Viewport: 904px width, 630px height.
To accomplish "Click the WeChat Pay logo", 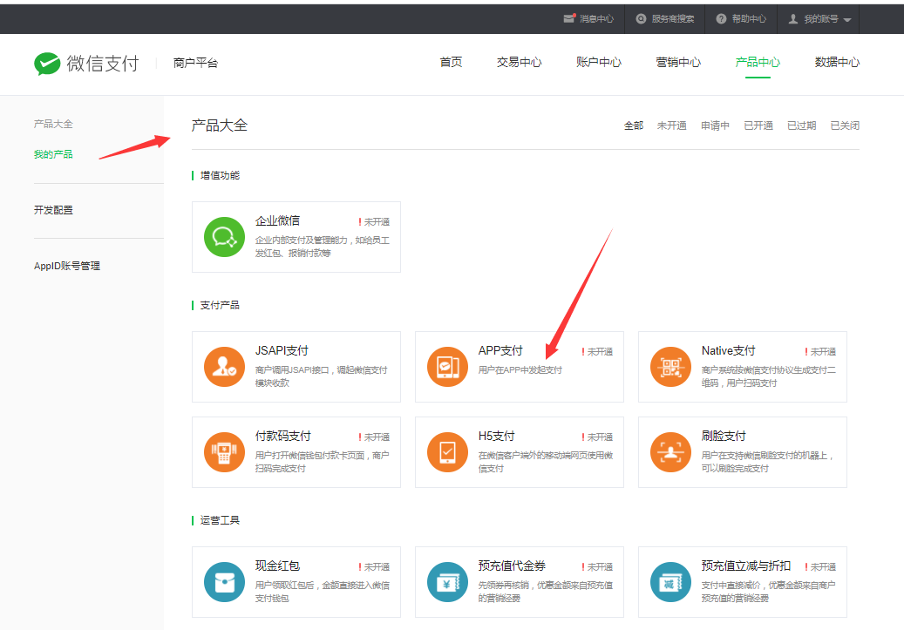I will click(86, 64).
